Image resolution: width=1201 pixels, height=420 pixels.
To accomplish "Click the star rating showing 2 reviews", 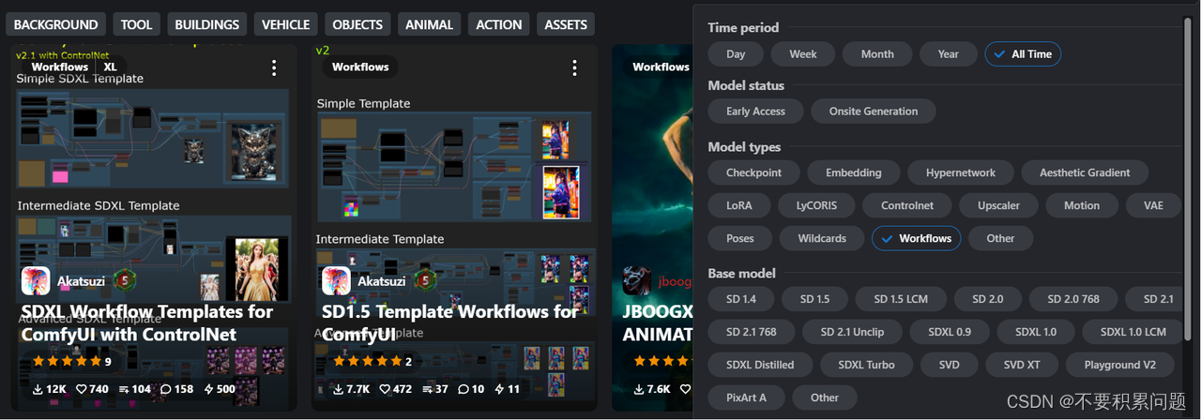I will (372, 361).
